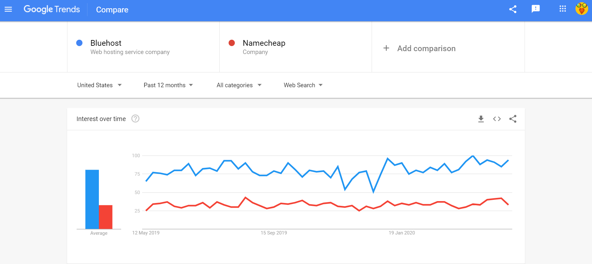Edit the Namecheap search term

click(x=264, y=43)
